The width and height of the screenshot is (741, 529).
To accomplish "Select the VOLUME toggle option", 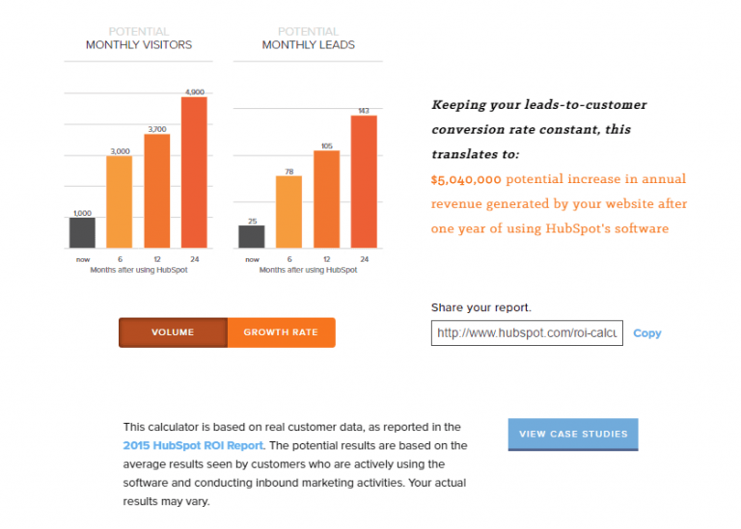I will [x=173, y=332].
